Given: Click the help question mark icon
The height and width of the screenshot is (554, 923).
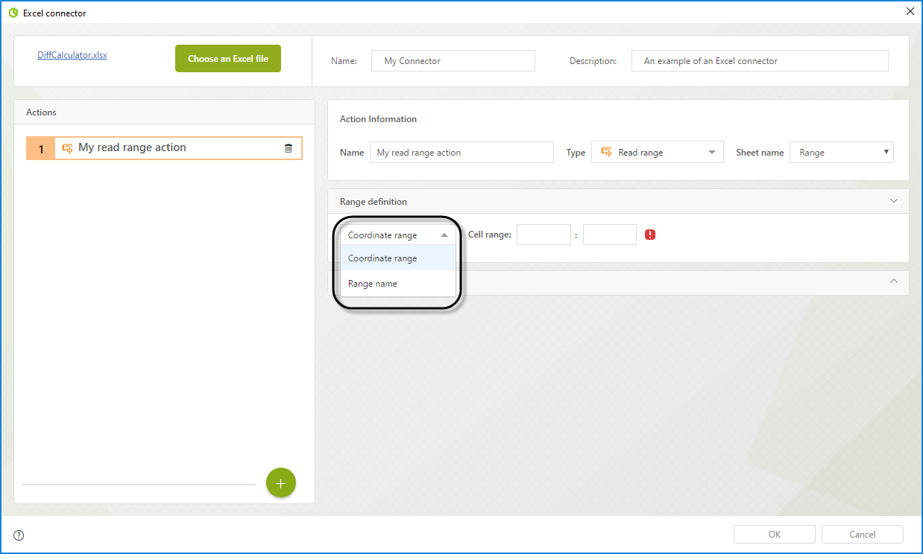Looking at the screenshot, I should (19, 535).
